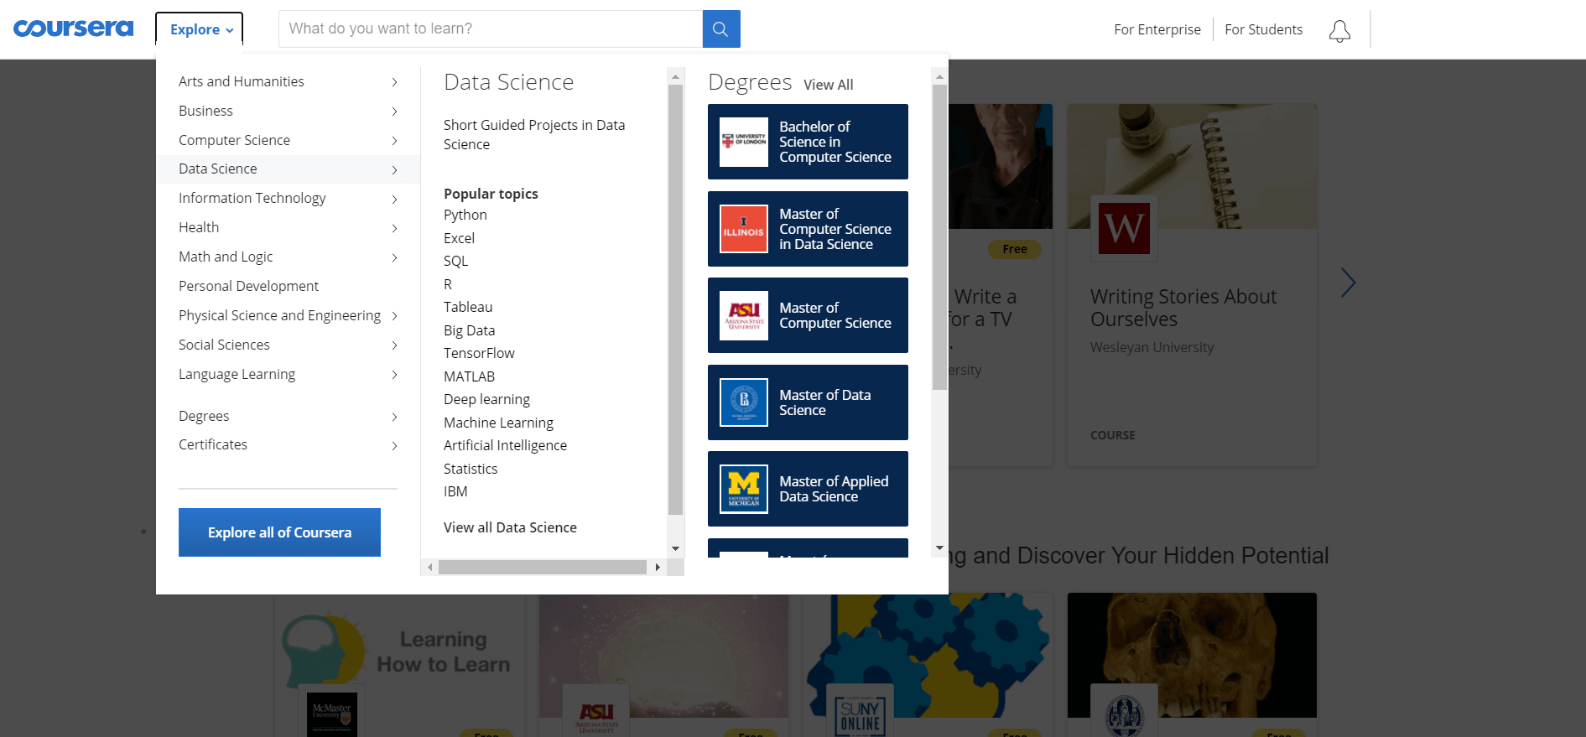The height and width of the screenshot is (737, 1586).
Task: Click the Excel topic
Action: pos(459,238)
